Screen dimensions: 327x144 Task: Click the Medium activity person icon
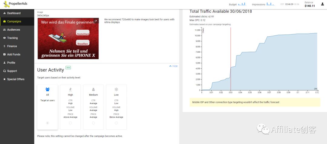(94, 90)
